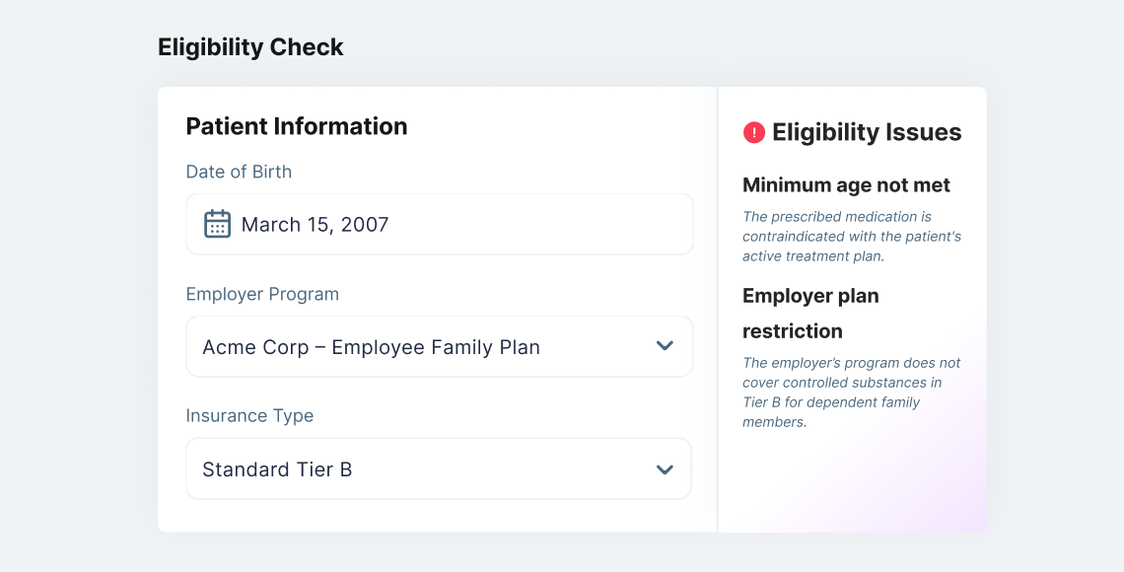Select the Acme Corp – Employee Family Plan option
This screenshot has height=572, width=1124.
coord(371,346)
